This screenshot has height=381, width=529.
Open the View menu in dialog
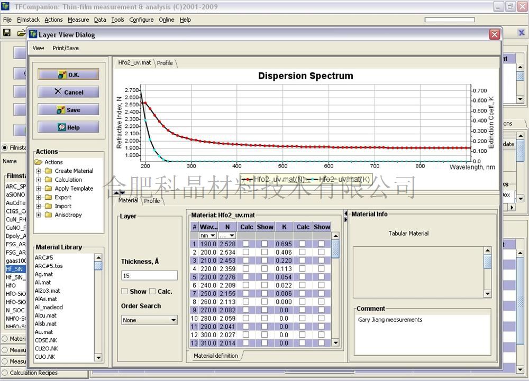pyautogui.click(x=39, y=48)
